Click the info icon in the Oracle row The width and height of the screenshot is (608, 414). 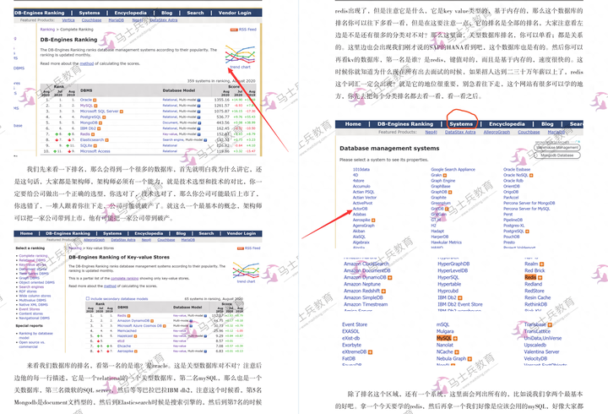[199, 100]
